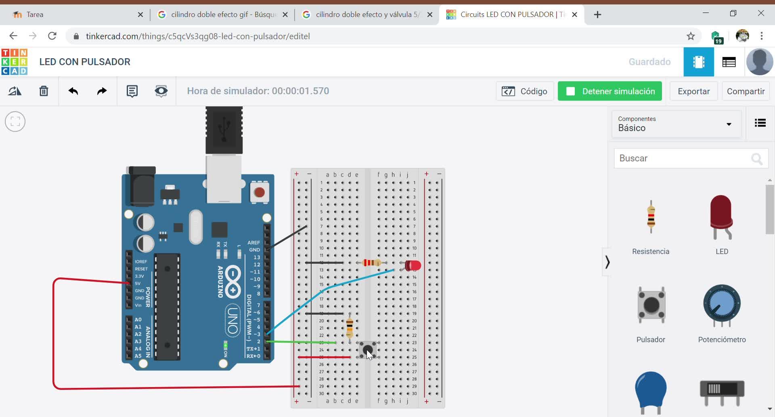The image size is (775, 417).
Task: View site security lock icon
Action: click(76, 36)
